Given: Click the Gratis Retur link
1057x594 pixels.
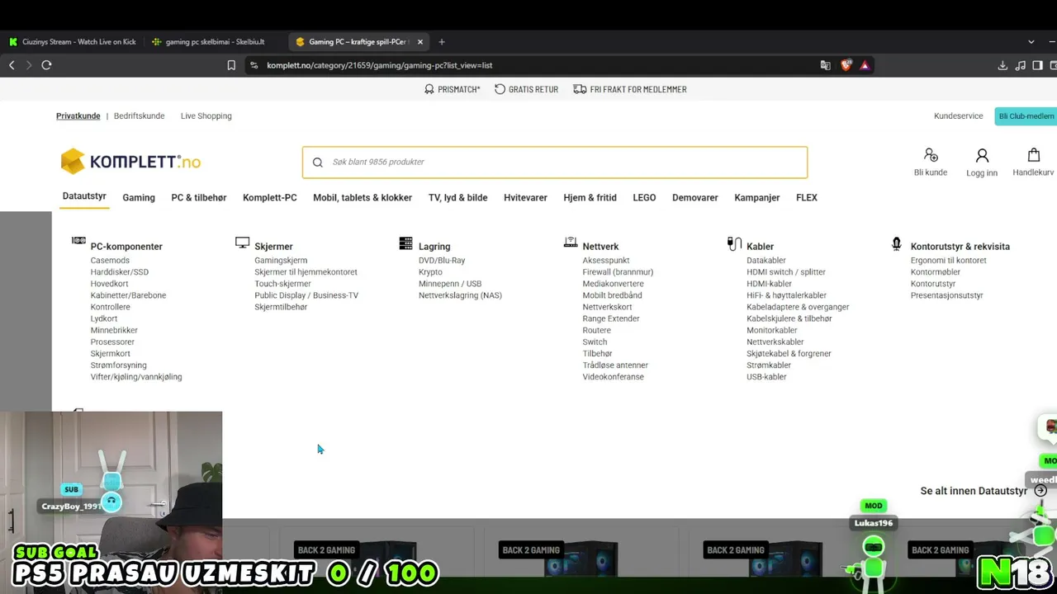Looking at the screenshot, I should point(527,89).
